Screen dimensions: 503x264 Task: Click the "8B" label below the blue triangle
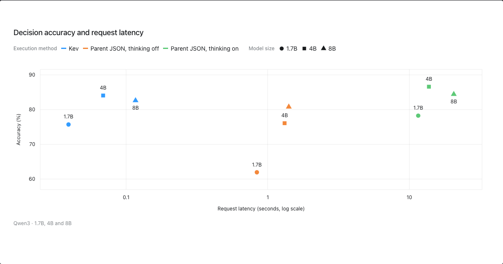[x=135, y=108]
